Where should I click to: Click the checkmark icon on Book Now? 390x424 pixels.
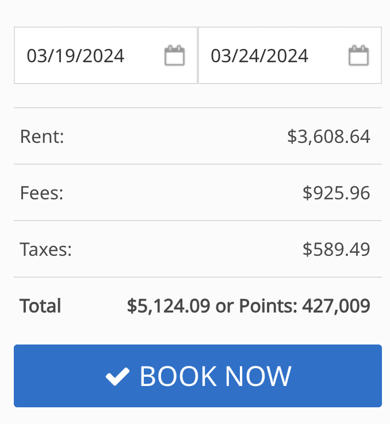117,377
